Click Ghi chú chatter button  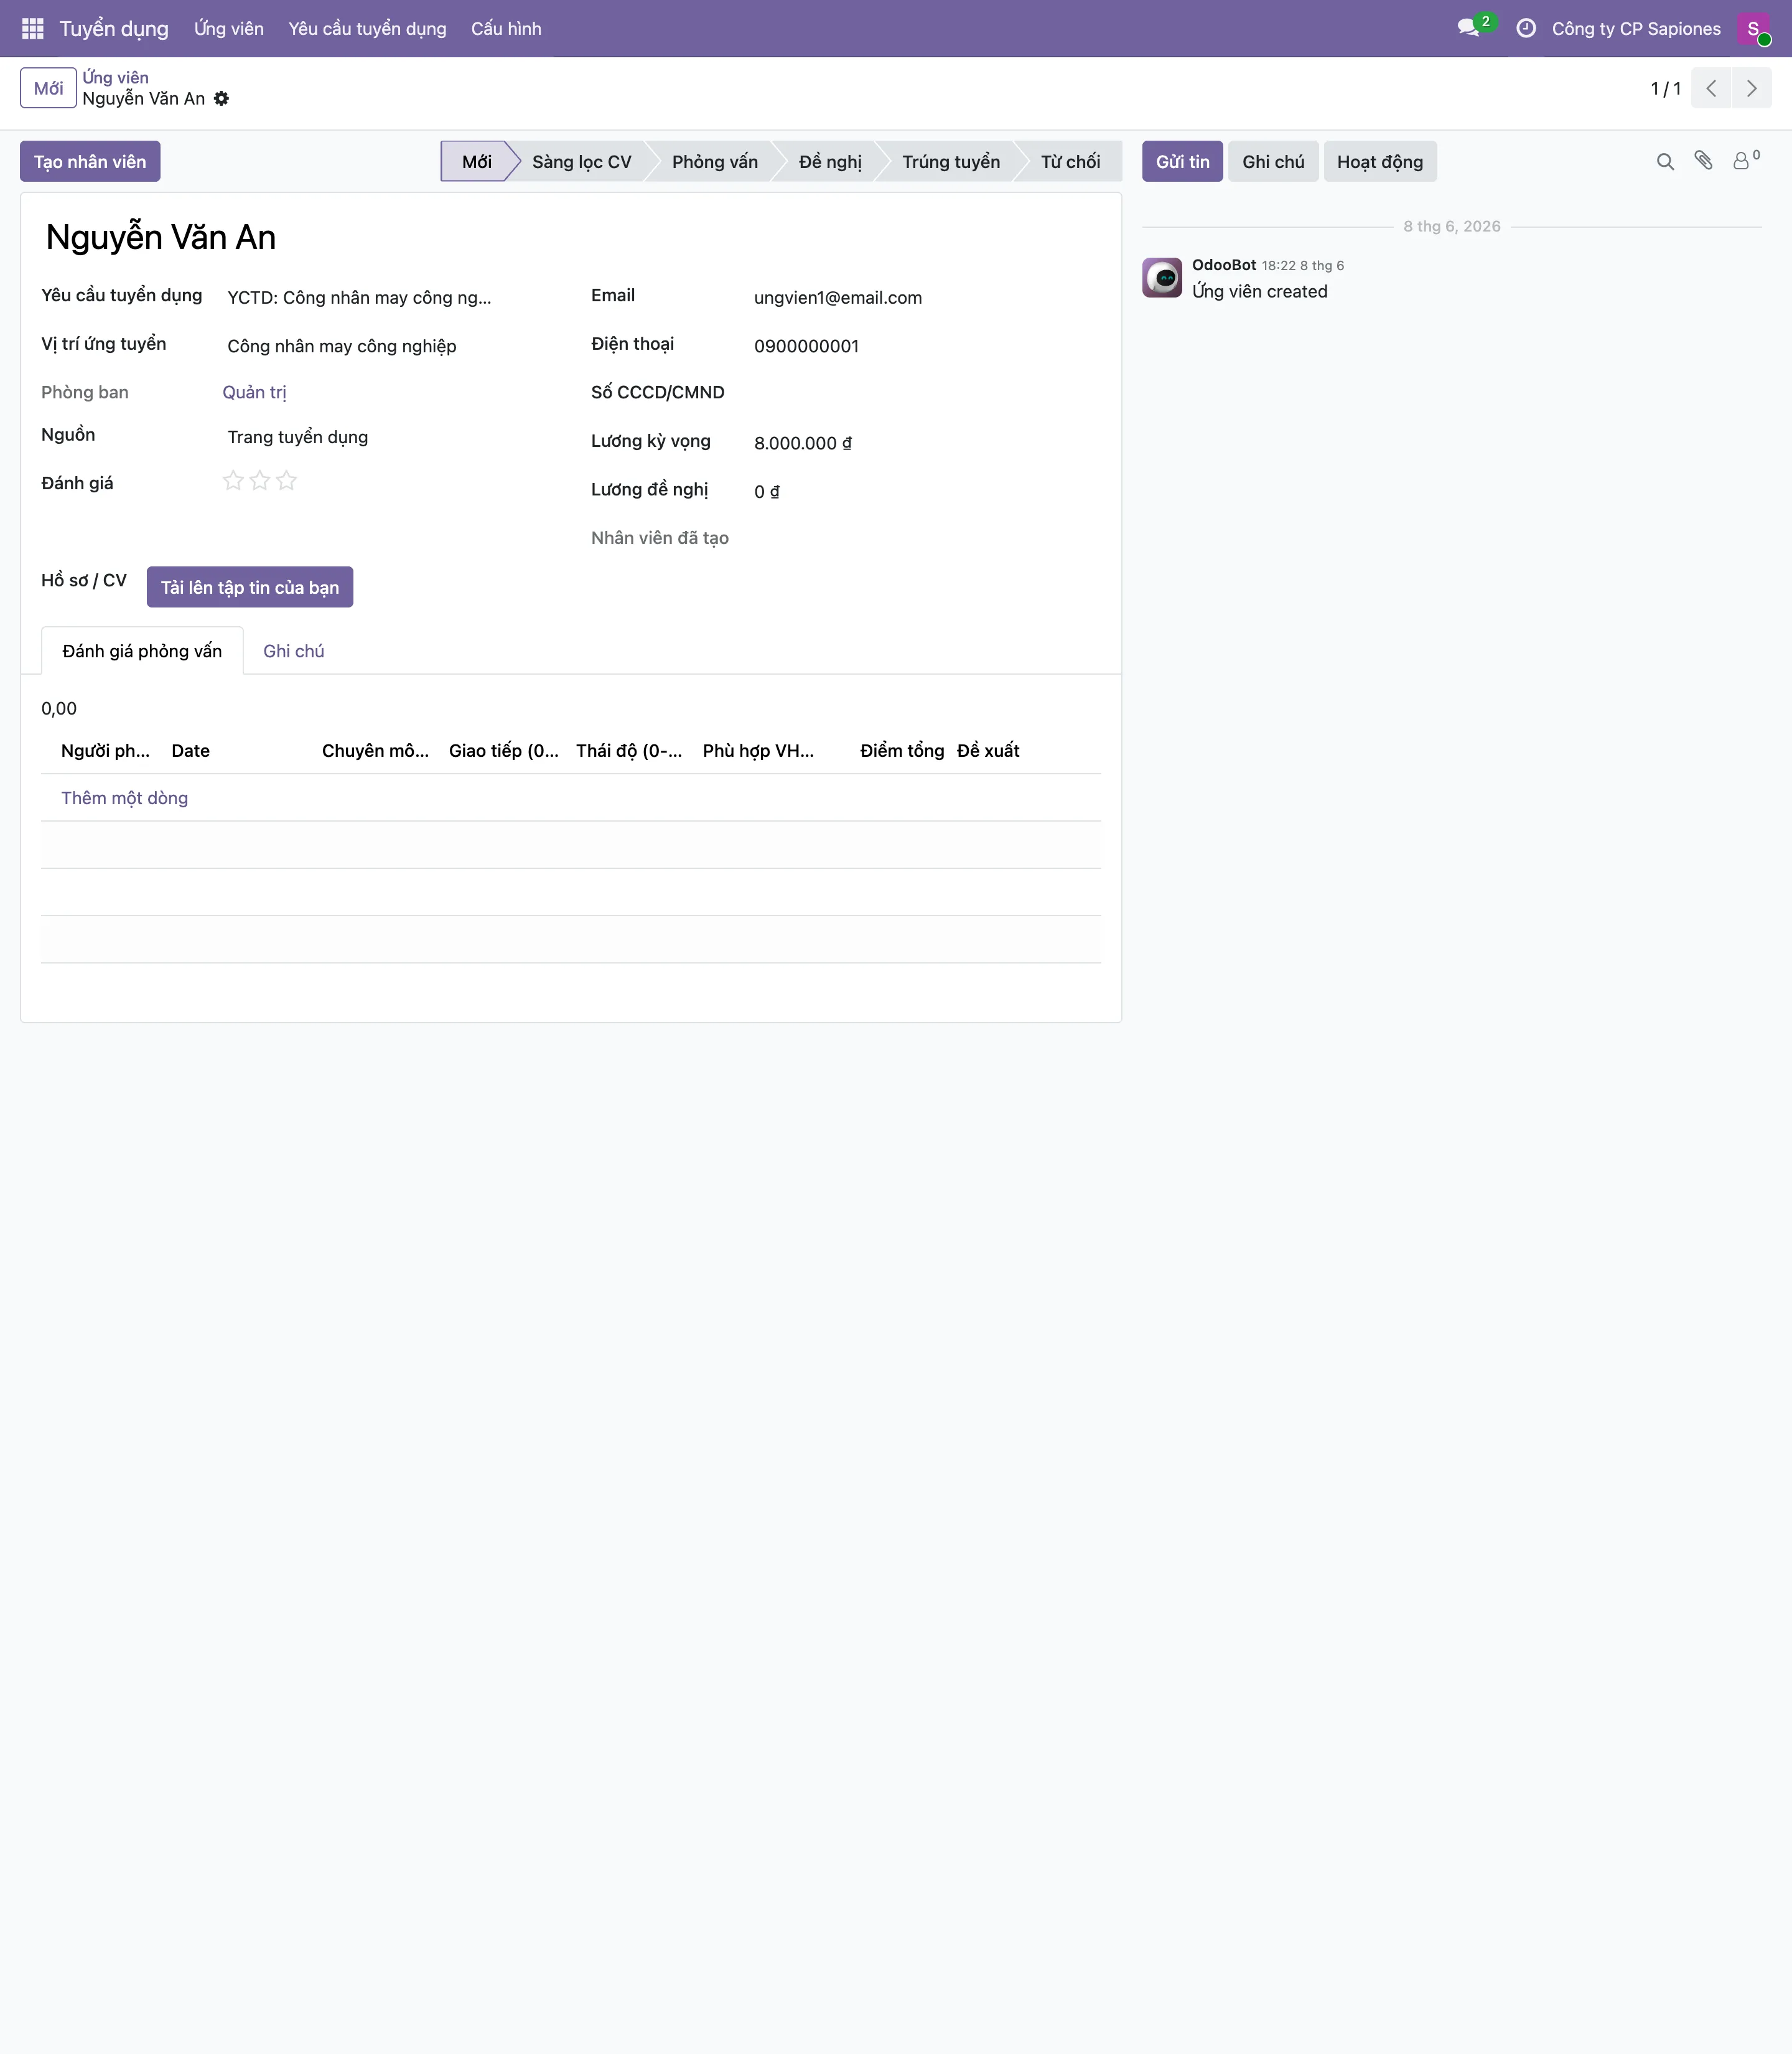1273,162
